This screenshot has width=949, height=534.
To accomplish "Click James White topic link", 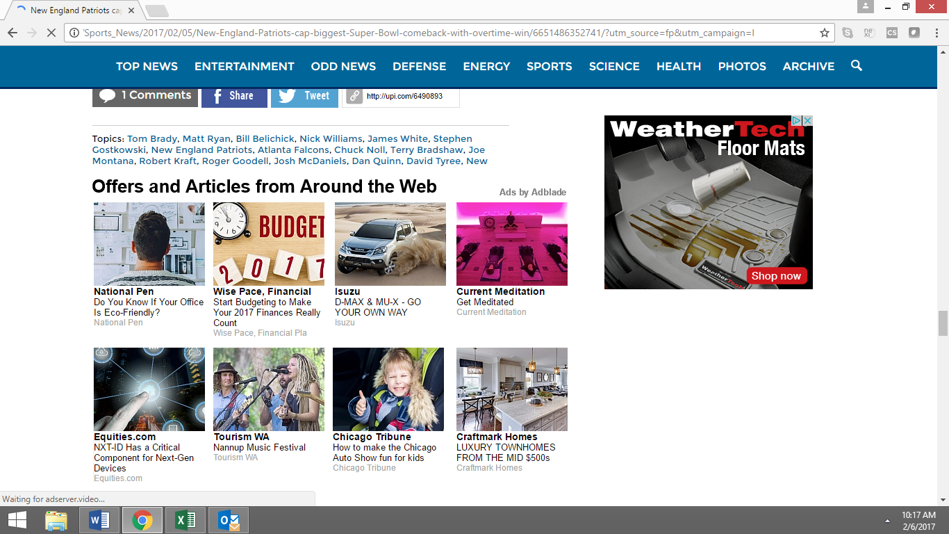I will (x=399, y=139).
